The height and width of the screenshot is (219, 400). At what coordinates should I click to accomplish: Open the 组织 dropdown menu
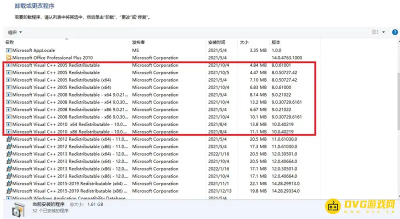[15, 32]
